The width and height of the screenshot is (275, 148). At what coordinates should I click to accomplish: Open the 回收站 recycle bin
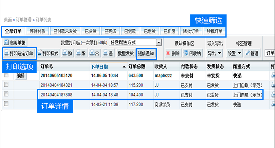[x=193, y=53]
